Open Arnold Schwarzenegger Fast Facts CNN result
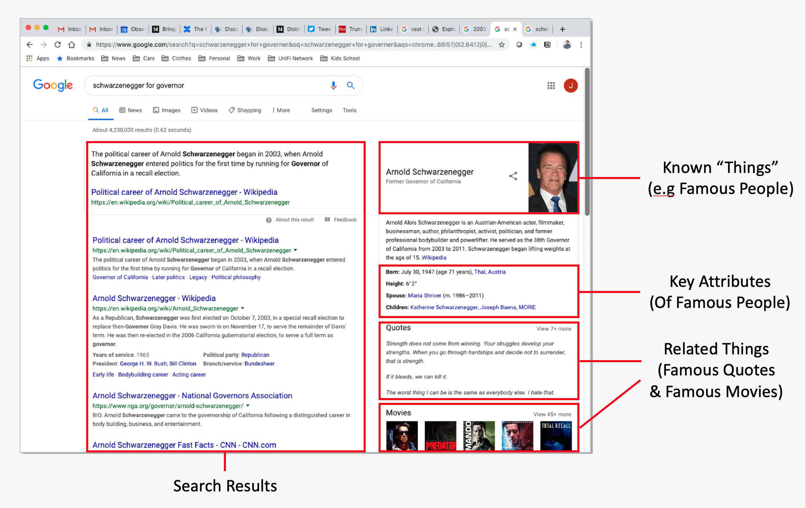This screenshot has height=508, width=806. [x=184, y=445]
